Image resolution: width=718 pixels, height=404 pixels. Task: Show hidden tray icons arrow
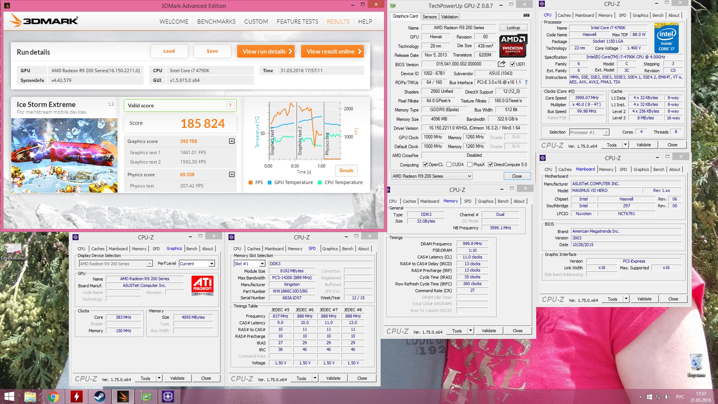coord(640,397)
